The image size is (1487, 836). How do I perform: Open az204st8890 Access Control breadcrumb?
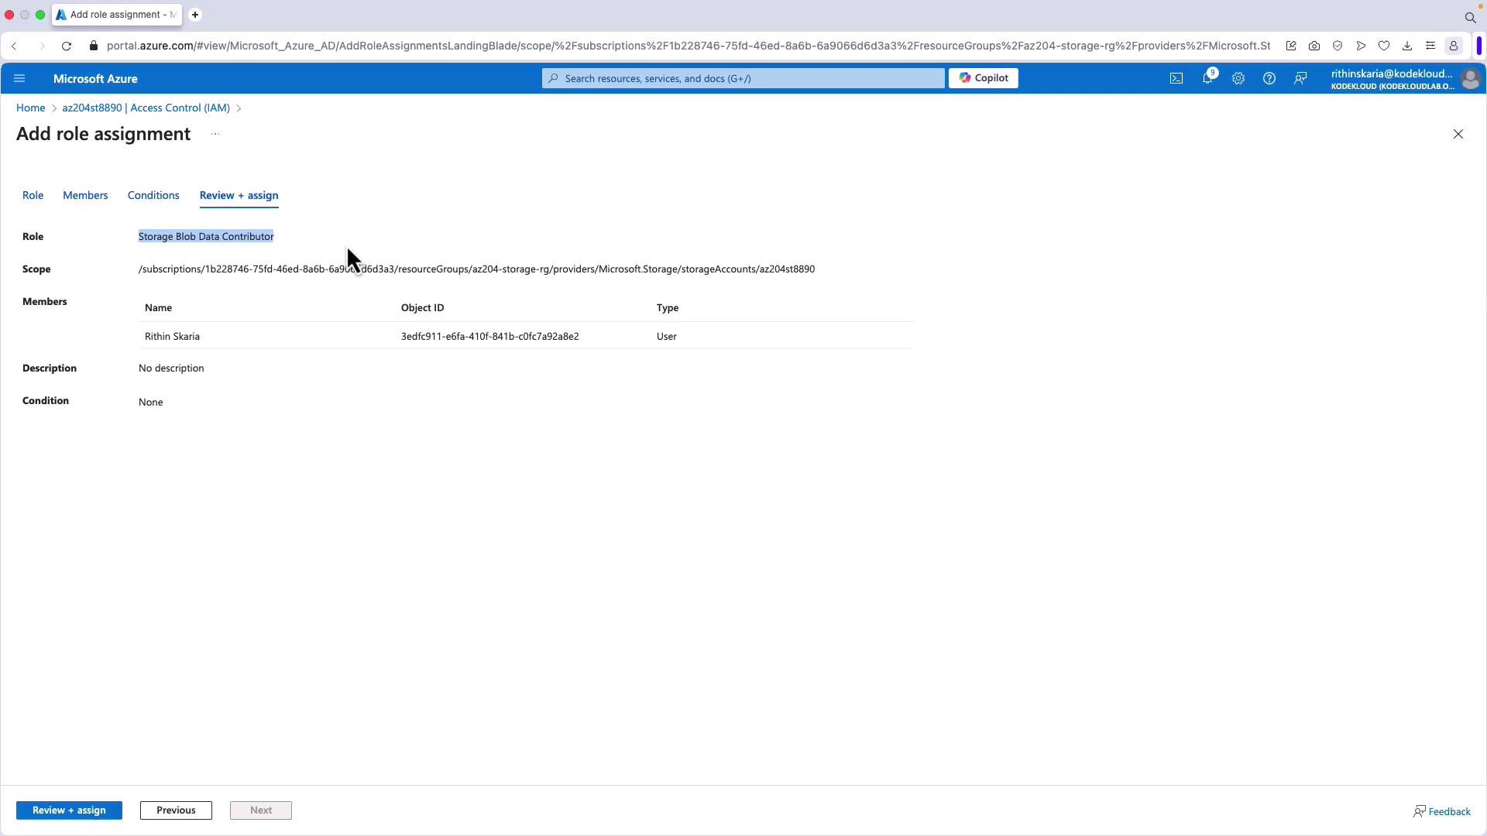pyautogui.click(x=146, y=108)
